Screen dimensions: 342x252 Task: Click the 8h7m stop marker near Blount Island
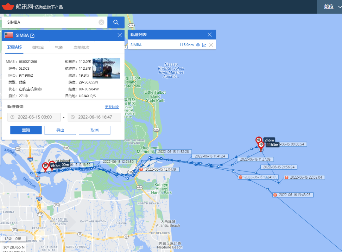tap(46, 166)
